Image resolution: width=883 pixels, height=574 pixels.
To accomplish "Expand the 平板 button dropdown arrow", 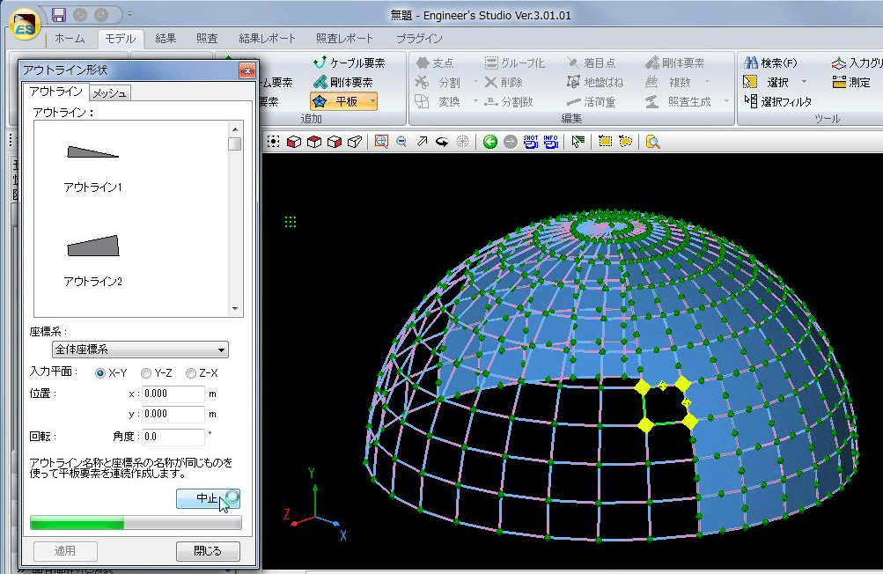I will [x=372, y=101].
